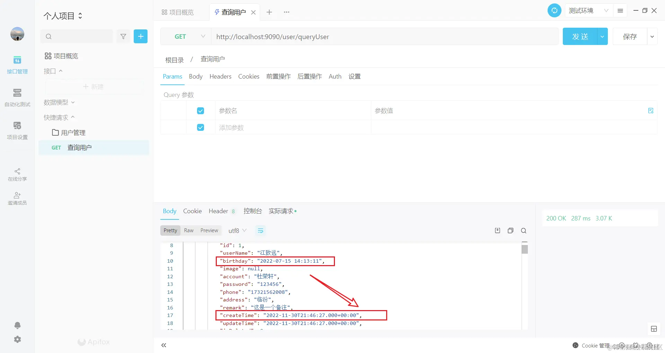
Task: Switch response view to Raw
Action: point(189,230)
